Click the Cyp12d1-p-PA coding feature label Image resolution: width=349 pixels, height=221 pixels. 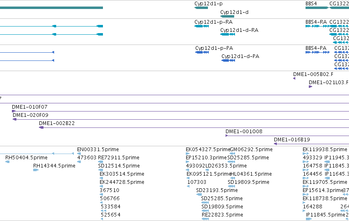tap(214, 48)
